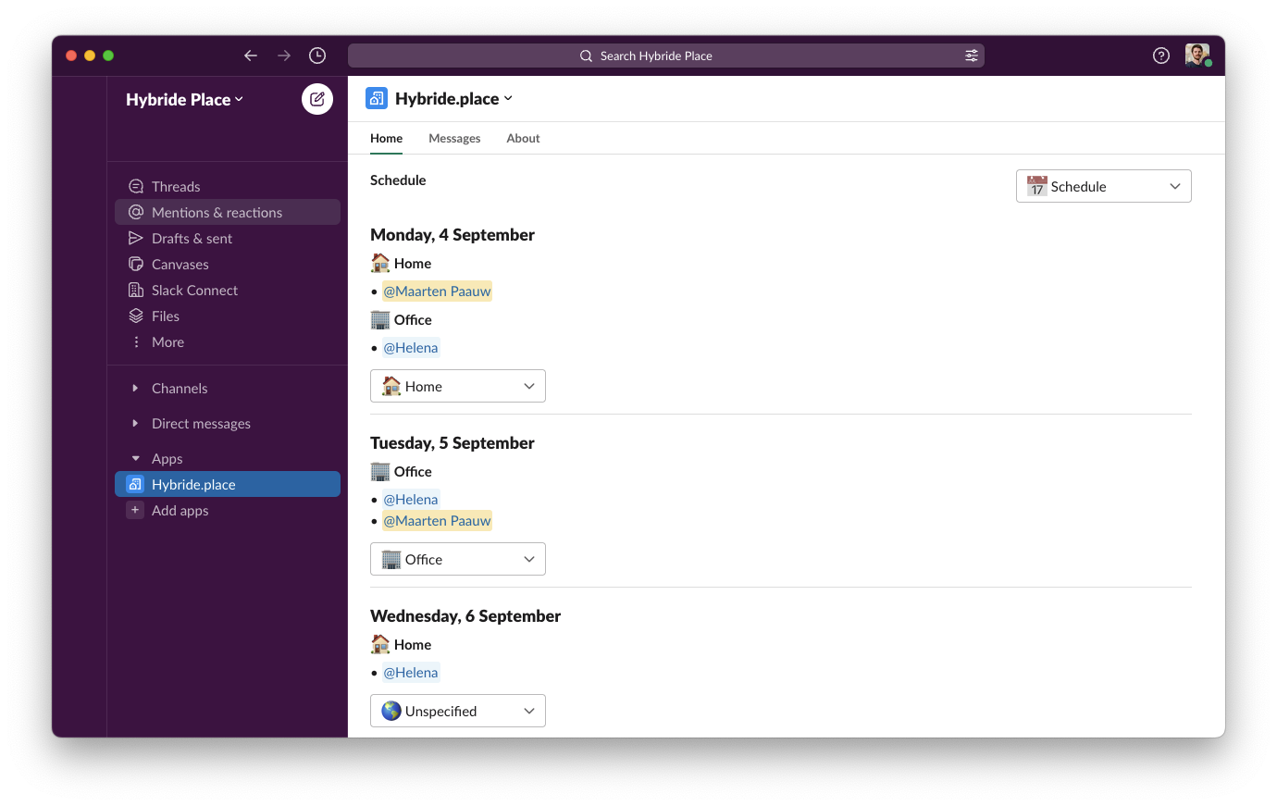Screen dimensions: 1277x806
Task: Open Tuesday's Office location dropdown
Action: [x=458, y=559]
